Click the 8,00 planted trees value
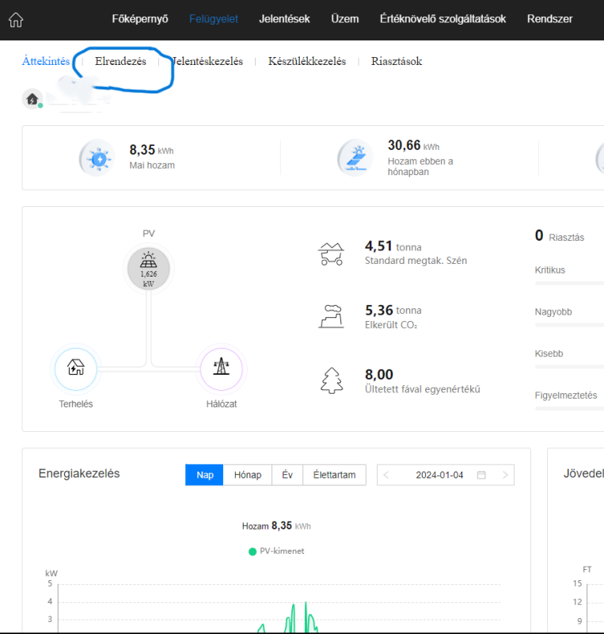The width and height of the screenshot is (604, 634). click(379, 374)
